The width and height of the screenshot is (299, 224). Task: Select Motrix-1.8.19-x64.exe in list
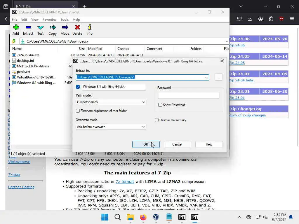pos(33,66)
